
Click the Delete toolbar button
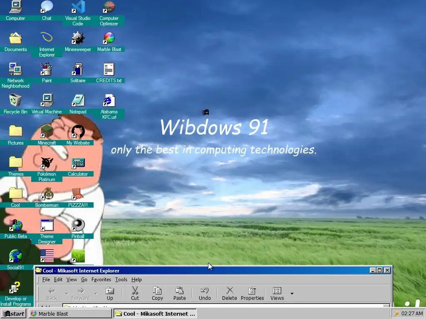tap(230, 294)
